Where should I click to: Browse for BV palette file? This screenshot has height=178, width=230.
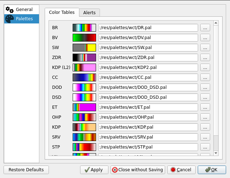tap(205, 38)
